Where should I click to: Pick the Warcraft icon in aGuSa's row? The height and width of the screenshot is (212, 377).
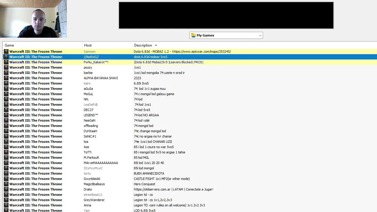(6, 89)
